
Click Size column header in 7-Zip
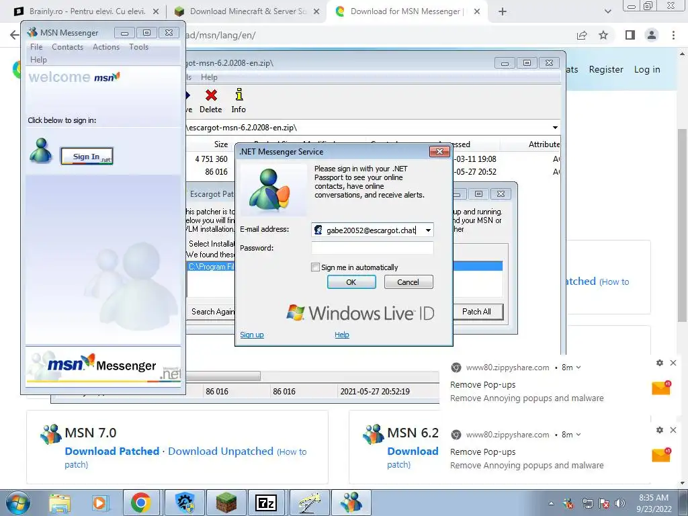pos(220,144)
